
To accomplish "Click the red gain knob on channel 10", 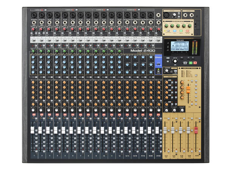I will [104, 29].
